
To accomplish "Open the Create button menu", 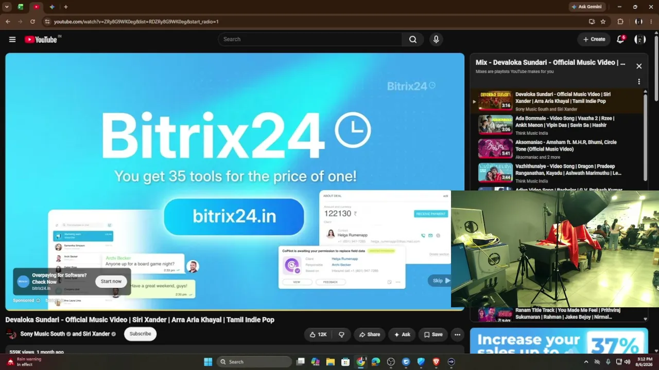I will pyautogui.click(x=594, y=40).
